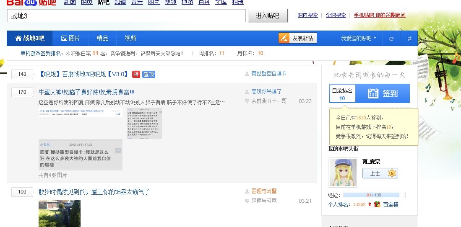Click the level 5 star badge
This screenshot has width=461, height=227.
coord(392,173)
